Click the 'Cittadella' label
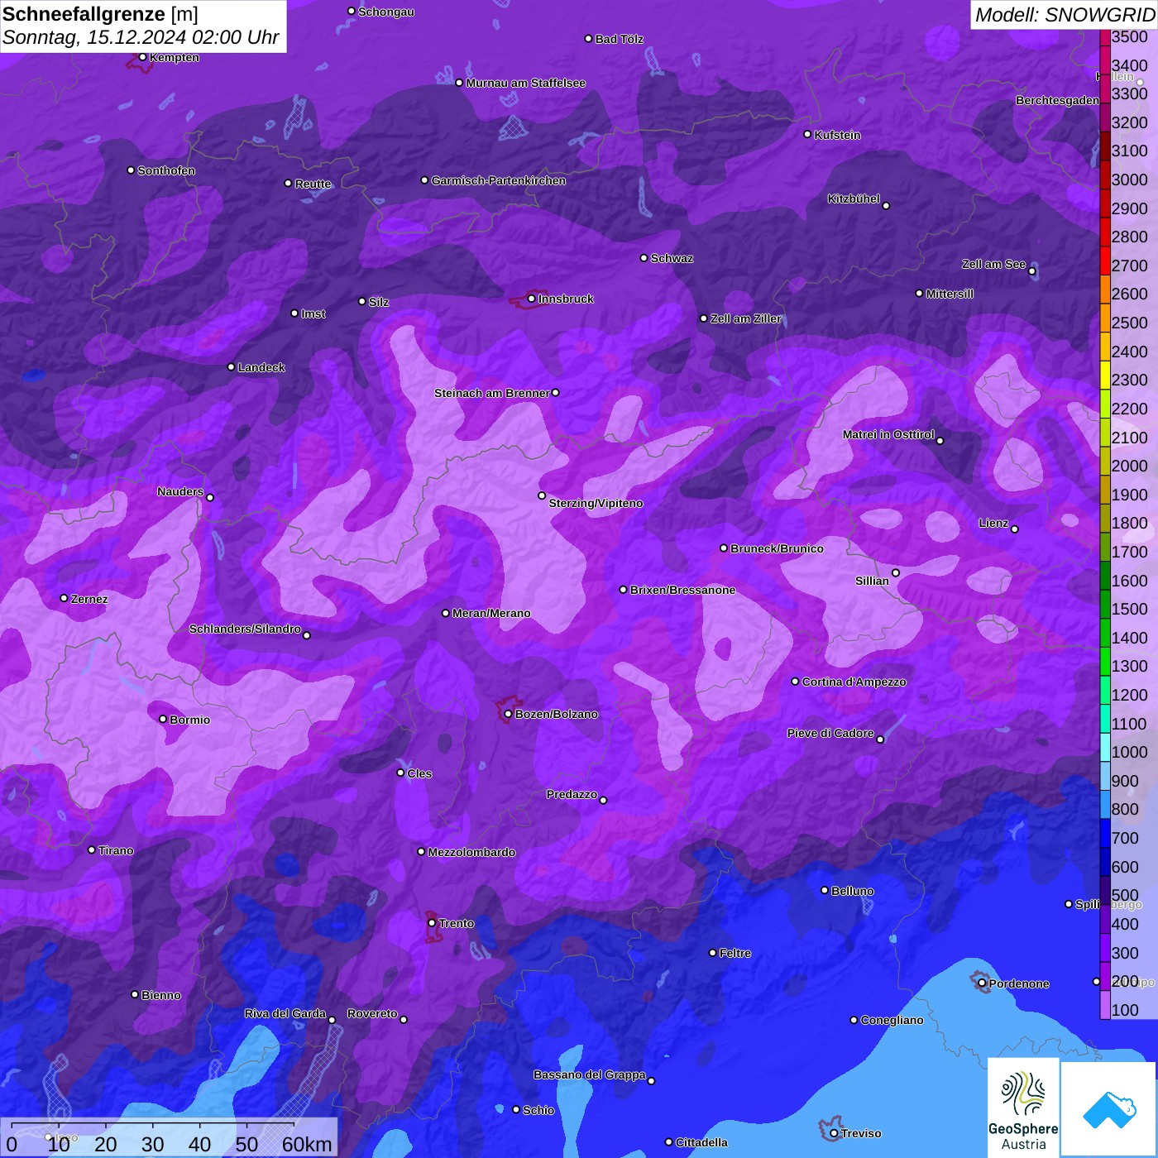1158x1158 pixels. click(x=701, y=1142)
